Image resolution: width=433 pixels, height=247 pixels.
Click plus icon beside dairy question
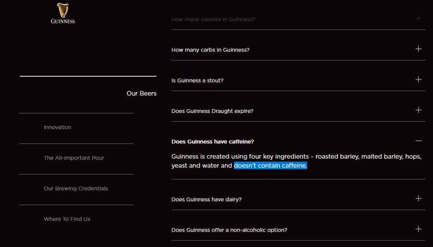(418, 198)
